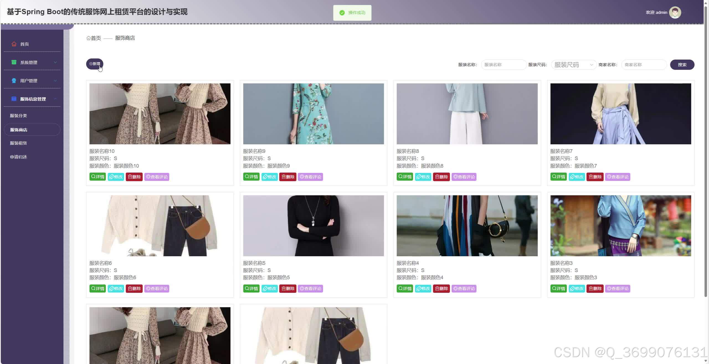Open 详情 for 服装名称4
Image resolution: width=709 pixels, height=364 pixels.
(405, 288)
